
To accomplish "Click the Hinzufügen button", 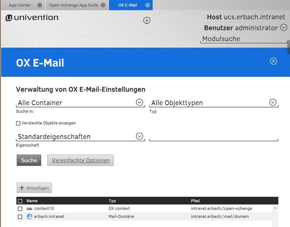I will click(34, 188).
